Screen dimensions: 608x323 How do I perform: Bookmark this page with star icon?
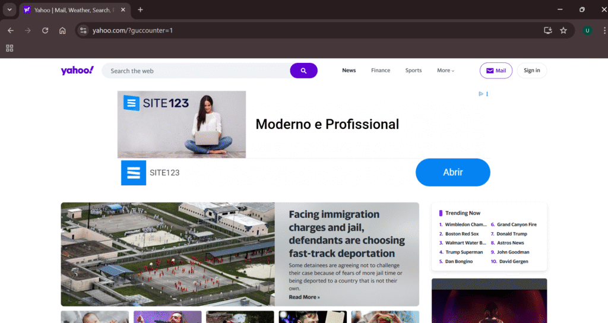pyautogui.click(x=563, y=30)
